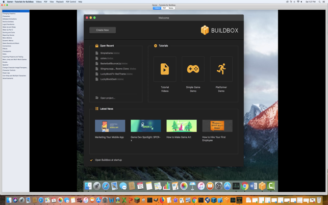Open Trash in the bottom system Dock
The width and height of the screenshot is (328, 205).
click(319, 200)
